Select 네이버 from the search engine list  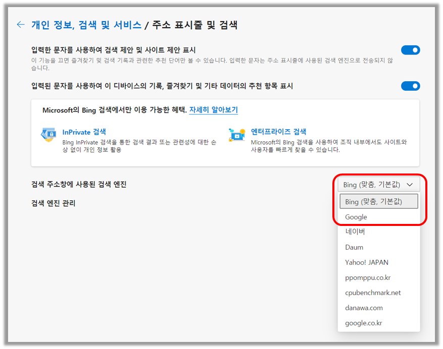pyautogui.click(x=378, y=232)
